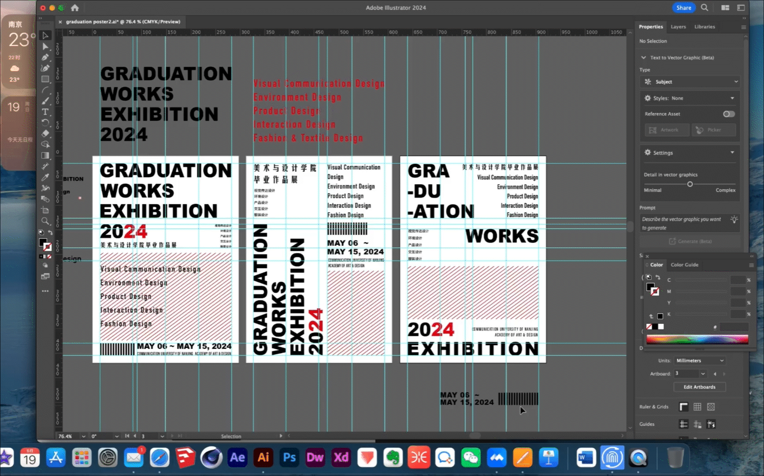Go to previous artboard arrow in Properties
Viewport: 764px width, 476px height.
coord(715,374)
